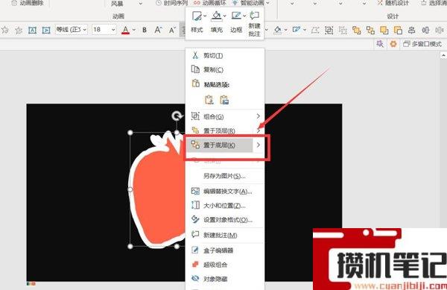Image resolution: width=447 pixels, height=290 pixels.
Task: Open Edit Alt Text (编辑替换文字) entry
Action: tap(225, 191)
